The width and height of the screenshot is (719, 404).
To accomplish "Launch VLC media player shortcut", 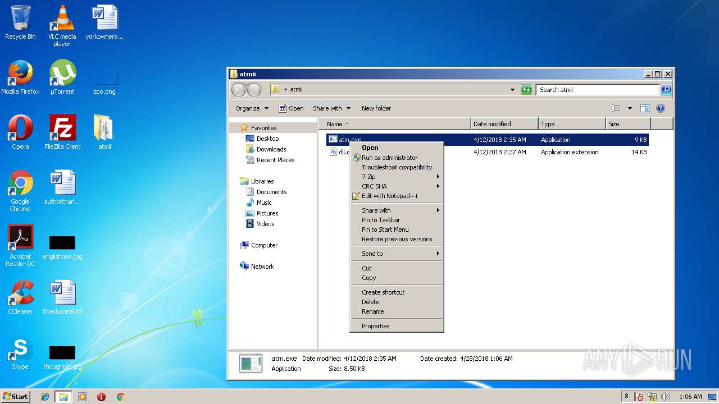I will tap(62, 26).
